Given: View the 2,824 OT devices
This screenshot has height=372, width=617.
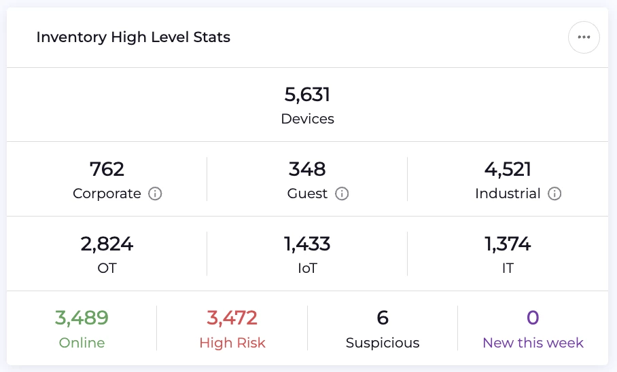Looking at the screenshot, I should click(107, 244).
